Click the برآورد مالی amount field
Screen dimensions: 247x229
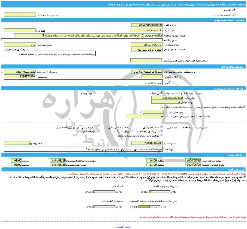coord(167,98)
